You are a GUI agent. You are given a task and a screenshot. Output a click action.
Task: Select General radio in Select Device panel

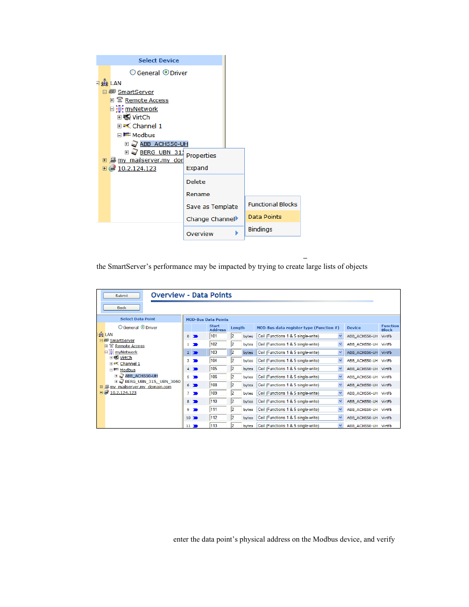pos(133,72)
